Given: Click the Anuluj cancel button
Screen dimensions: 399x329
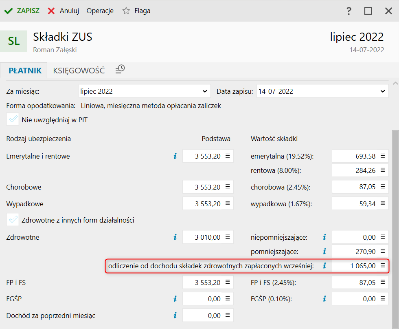Looking at the screenshot, I should (63, 11).
